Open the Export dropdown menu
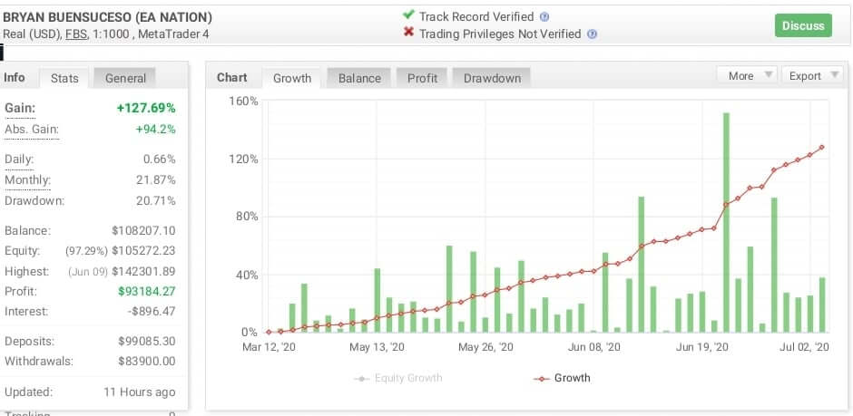The height and width of the screenshot is (416, 853). tap(811, 76)
